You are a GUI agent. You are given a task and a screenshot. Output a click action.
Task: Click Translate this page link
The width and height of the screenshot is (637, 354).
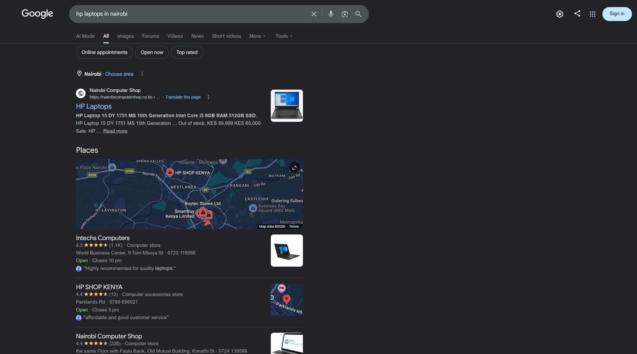pos(183,97)
